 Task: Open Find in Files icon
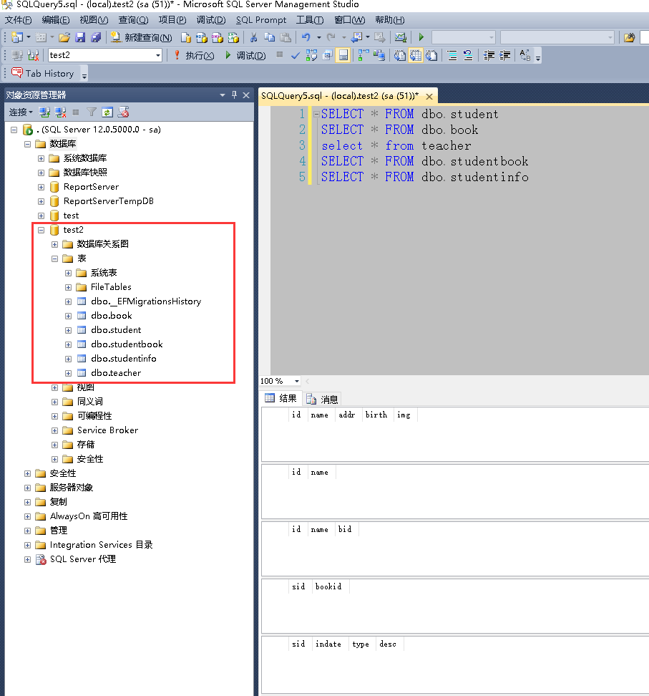pos(629,38)
